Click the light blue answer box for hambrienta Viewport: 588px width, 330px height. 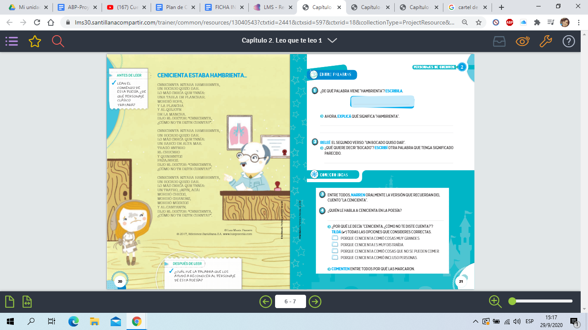click(x=382, y=102)
